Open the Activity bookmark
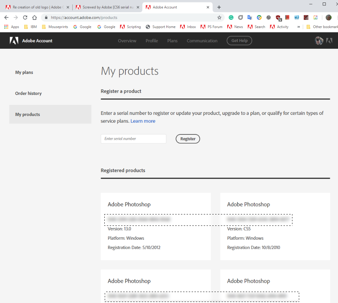The image size is (338, 303). click(279, 27)
